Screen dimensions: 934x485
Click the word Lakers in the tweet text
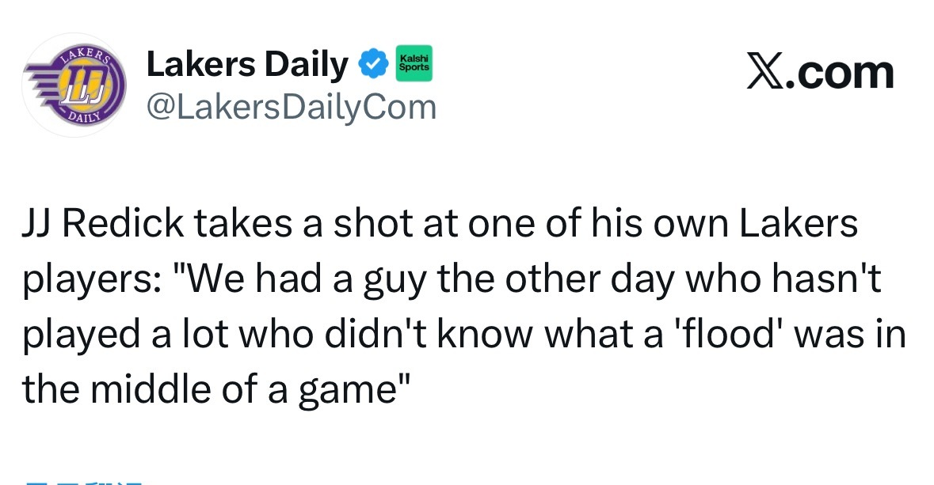[799, 224]
